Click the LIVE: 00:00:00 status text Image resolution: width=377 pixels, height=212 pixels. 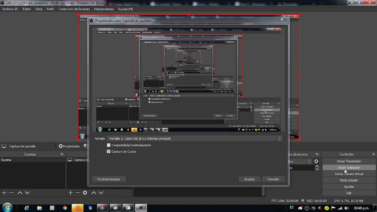tap(288, 201)
